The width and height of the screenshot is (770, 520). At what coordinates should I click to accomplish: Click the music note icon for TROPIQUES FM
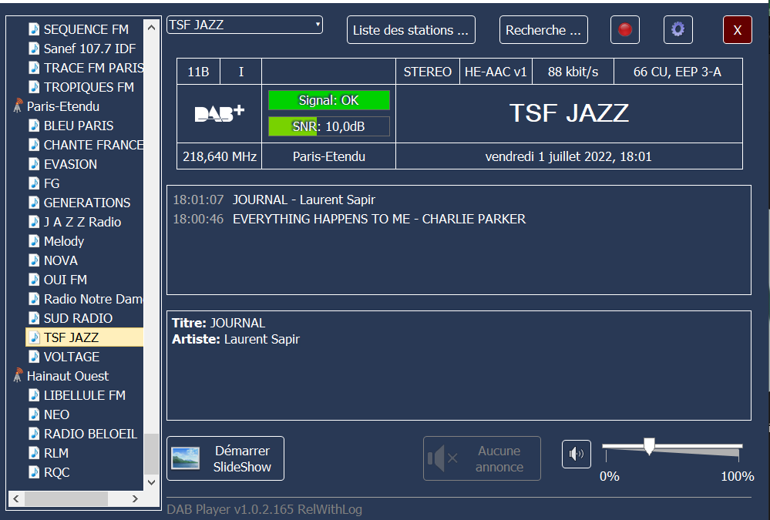tap(34, 87)
